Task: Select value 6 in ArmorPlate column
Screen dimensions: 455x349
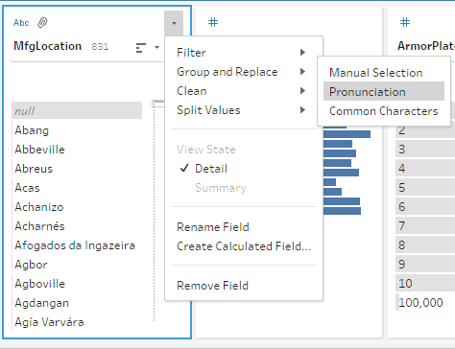Action: click(x=425, y=207)
